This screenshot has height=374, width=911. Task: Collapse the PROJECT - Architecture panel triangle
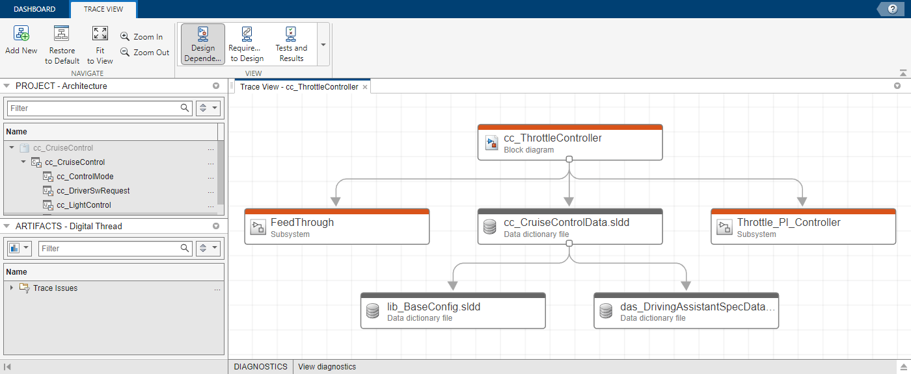7,86
